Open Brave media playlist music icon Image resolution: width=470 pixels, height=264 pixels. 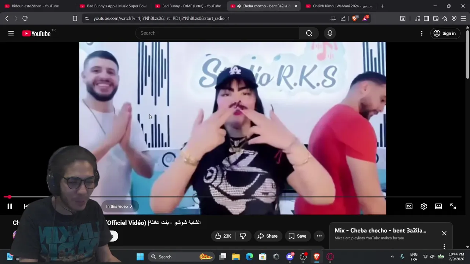tap(417, 18)
